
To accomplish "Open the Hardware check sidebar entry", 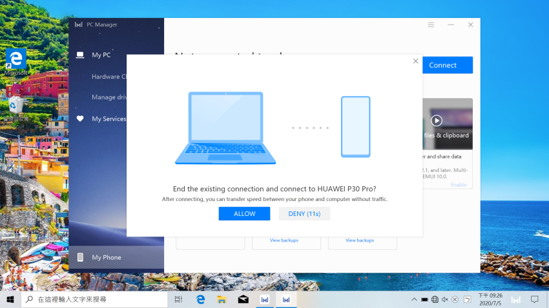I will 109,77.
